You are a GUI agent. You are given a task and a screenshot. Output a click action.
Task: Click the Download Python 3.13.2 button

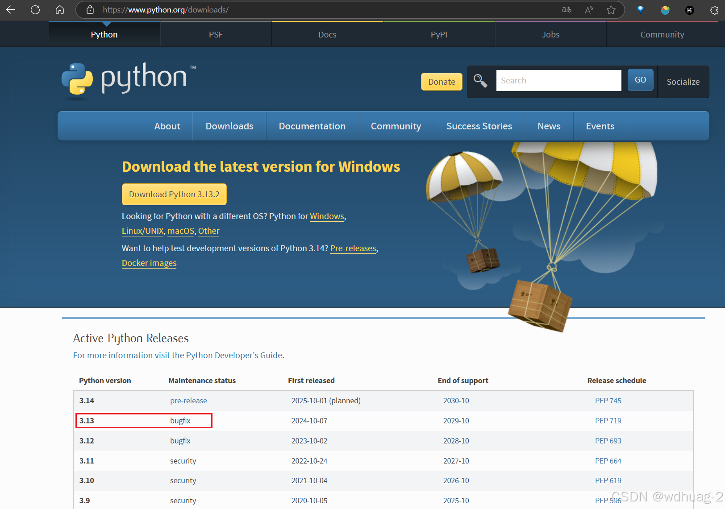174,194
